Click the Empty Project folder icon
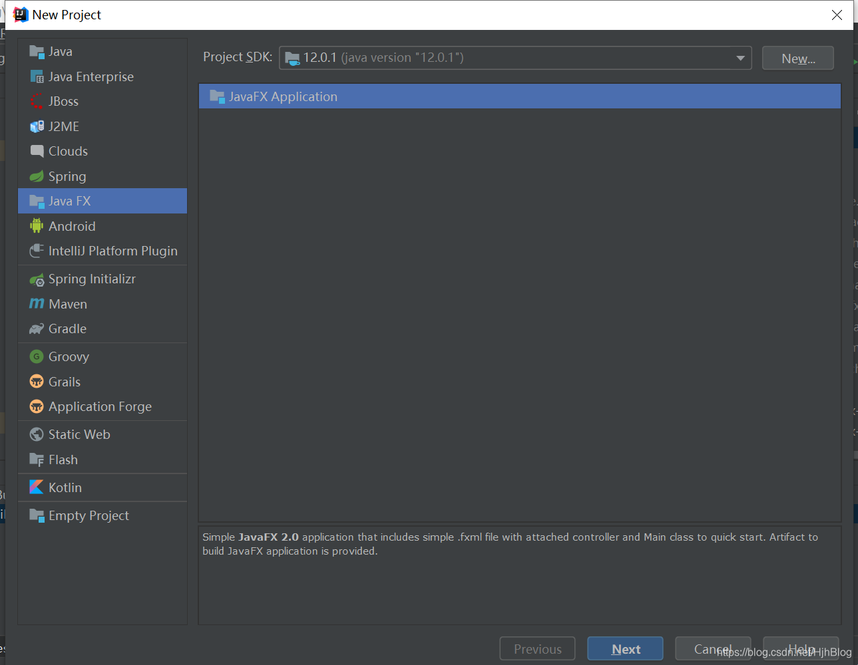The image size is (858, 665). (37, 515)
